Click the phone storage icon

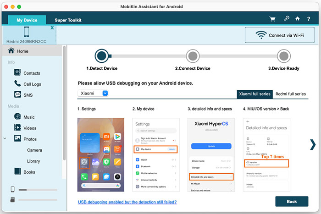click(x=12, y=189)
